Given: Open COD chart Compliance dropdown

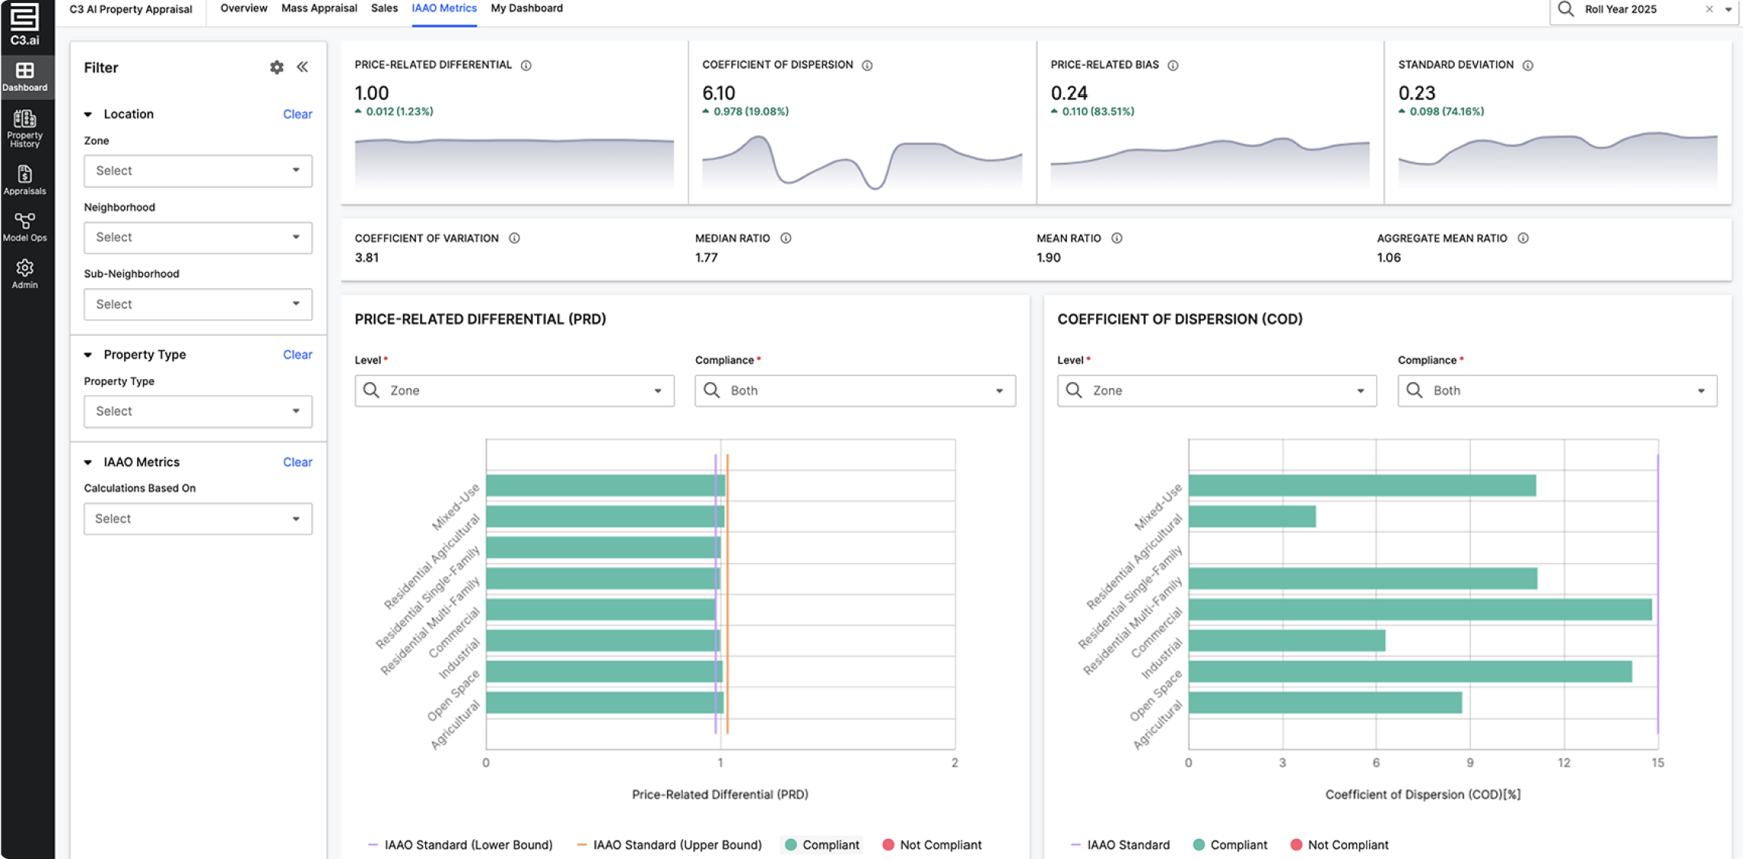Looking at the screenshot, I should coord(1557,391).
